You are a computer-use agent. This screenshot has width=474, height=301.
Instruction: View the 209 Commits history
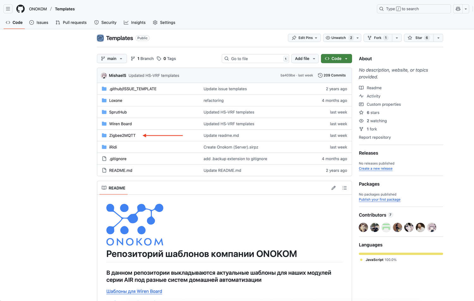tap(332, 75)
